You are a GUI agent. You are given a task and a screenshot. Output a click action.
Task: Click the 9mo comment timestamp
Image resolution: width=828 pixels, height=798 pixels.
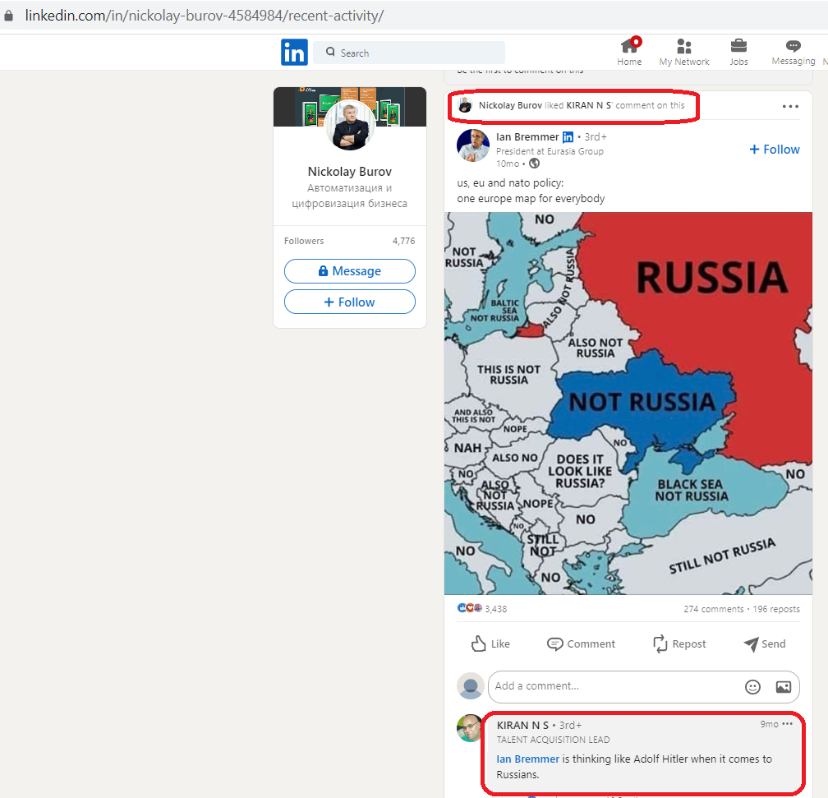pos(769,724)
